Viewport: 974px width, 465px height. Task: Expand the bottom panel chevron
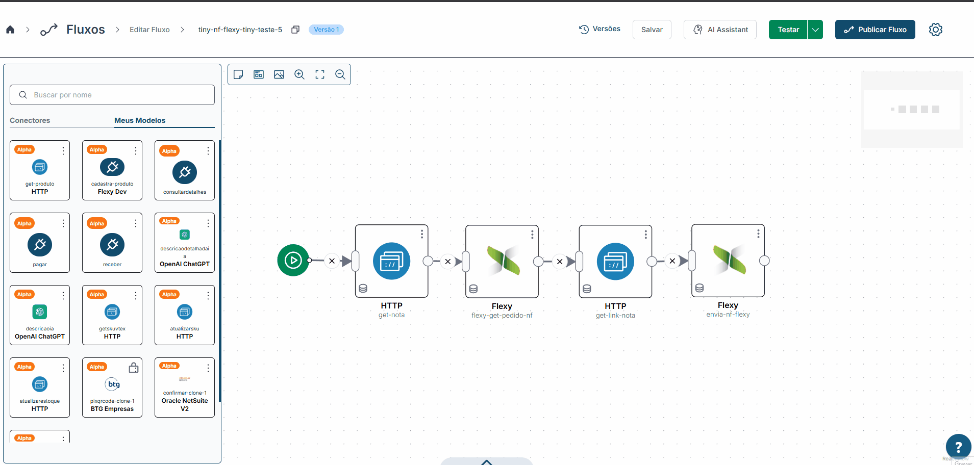(x=487, y=462)
